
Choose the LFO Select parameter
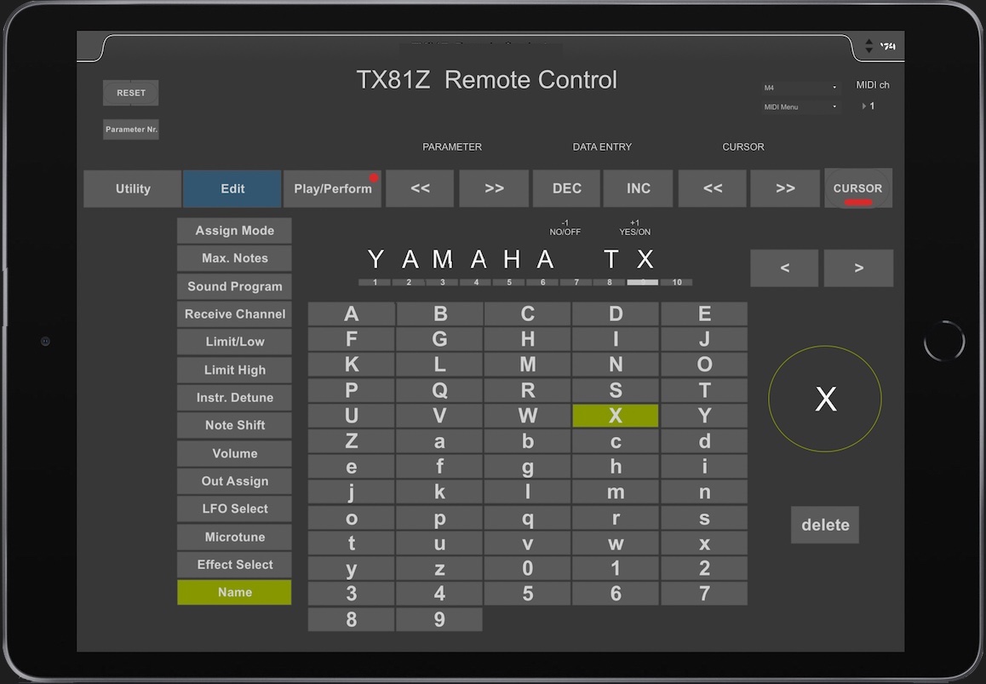tap(234, 509)
